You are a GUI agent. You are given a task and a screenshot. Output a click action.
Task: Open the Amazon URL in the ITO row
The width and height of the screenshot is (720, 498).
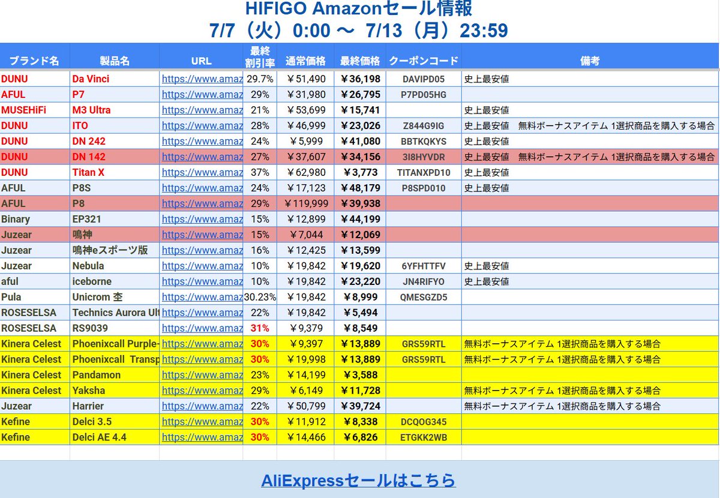tap(202, 125)
